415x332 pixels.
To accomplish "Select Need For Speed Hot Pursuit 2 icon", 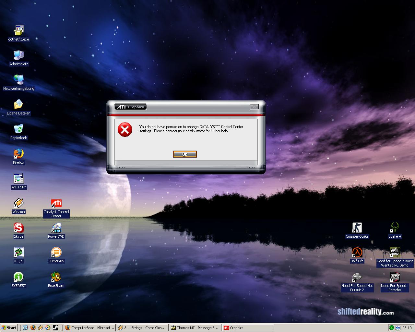I will coord(357,282).
